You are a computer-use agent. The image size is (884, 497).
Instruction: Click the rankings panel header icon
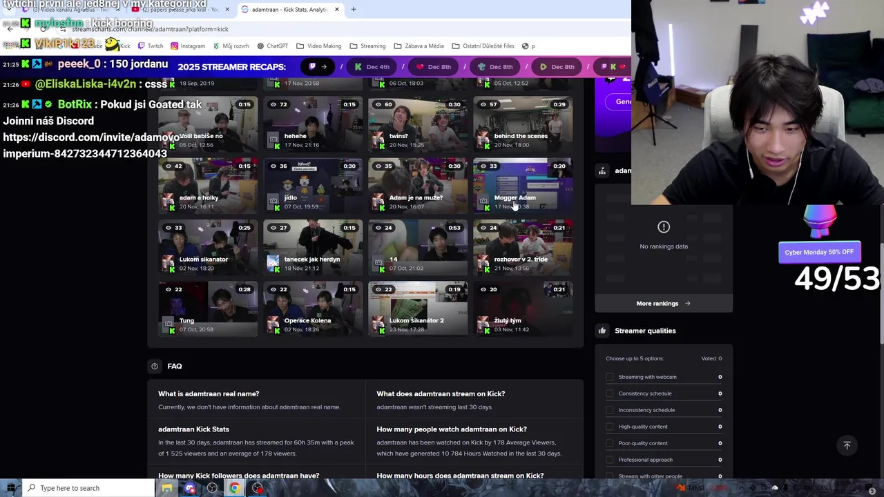(602, 171)
